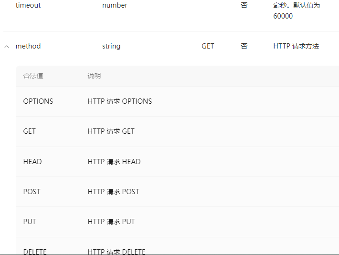339x255 pixels.
Task: Select 'HTTP 请求 PUT' description
Action: click(111, 222)
